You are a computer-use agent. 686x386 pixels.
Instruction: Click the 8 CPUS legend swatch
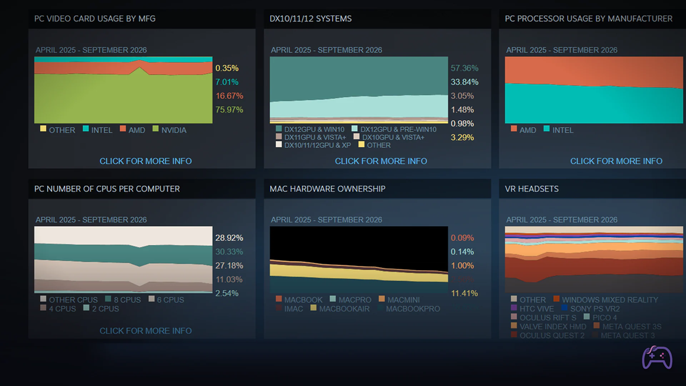coord(108,299)
